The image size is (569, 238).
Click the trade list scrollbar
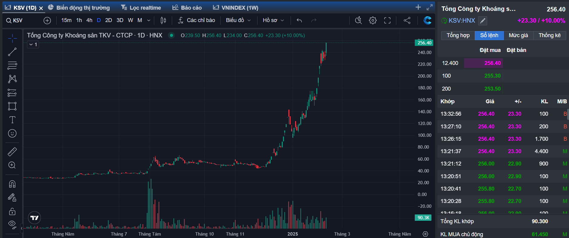(568, 114)
